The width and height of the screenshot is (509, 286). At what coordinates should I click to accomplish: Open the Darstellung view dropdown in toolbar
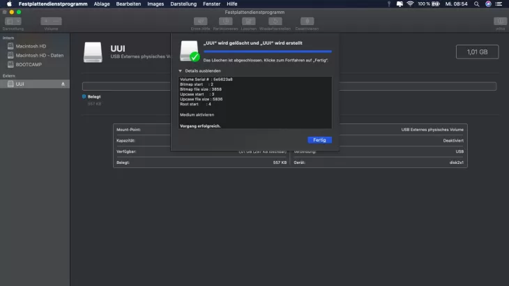pos(13,21)
